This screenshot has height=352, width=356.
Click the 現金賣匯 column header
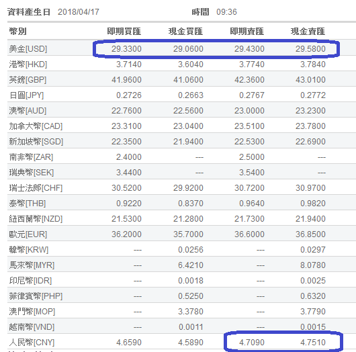[308, 32]
